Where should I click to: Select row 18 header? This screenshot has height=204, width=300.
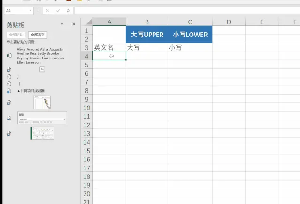[87, 176]
